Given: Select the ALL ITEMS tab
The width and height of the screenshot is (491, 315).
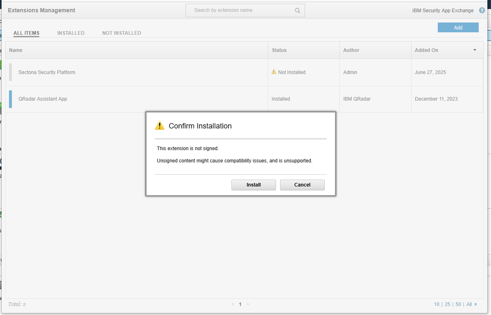Looking at the screenshot, I should (26, 33).
